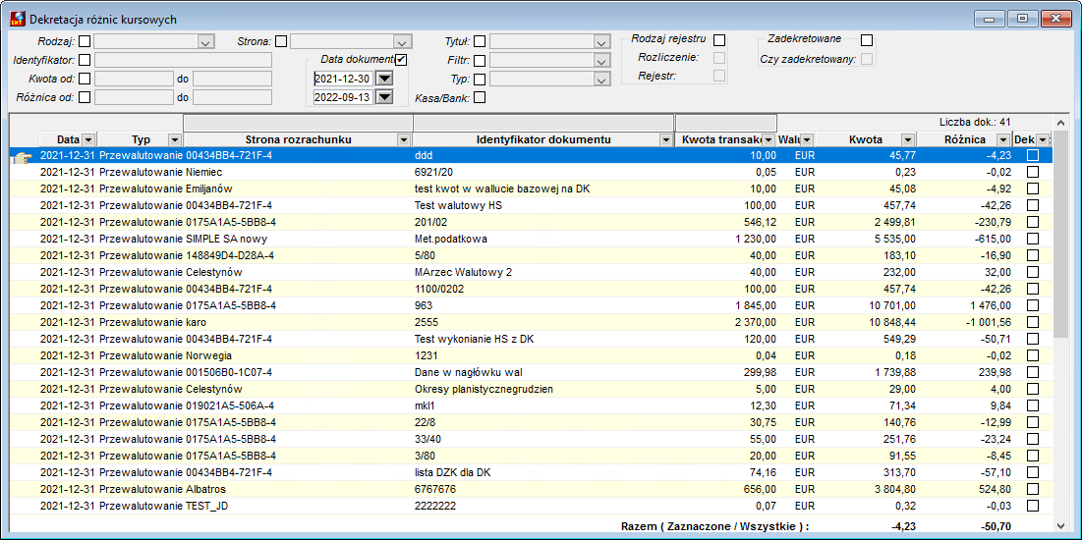The image size is (1082, 540).
Task: Select the Emiljanów row
Action: click(x=532, y=189)
